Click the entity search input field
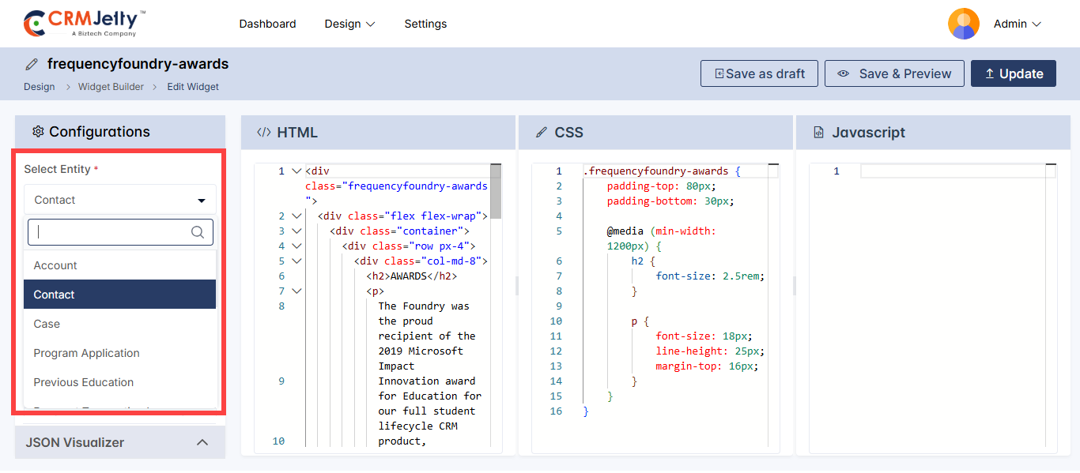 coord(111,232)
